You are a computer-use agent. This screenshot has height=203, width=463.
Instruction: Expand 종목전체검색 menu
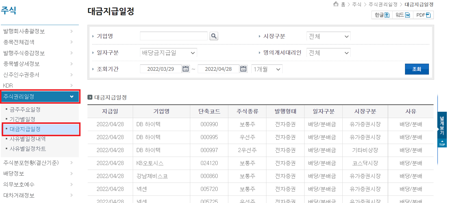(x=40, y=42)
